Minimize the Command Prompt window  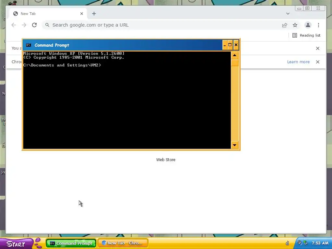point(225,45)
